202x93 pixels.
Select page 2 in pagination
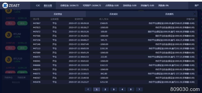tap(105, 89)
